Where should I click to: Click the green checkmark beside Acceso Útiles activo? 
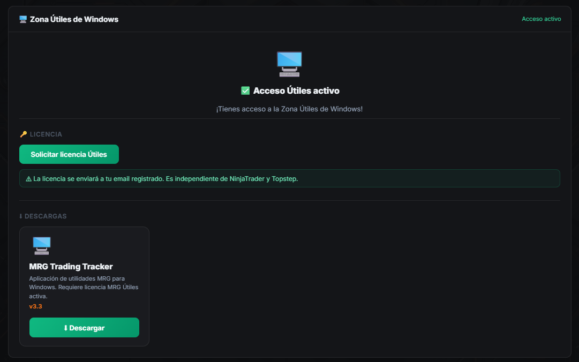pyautogui.click(x=245, y=91)
